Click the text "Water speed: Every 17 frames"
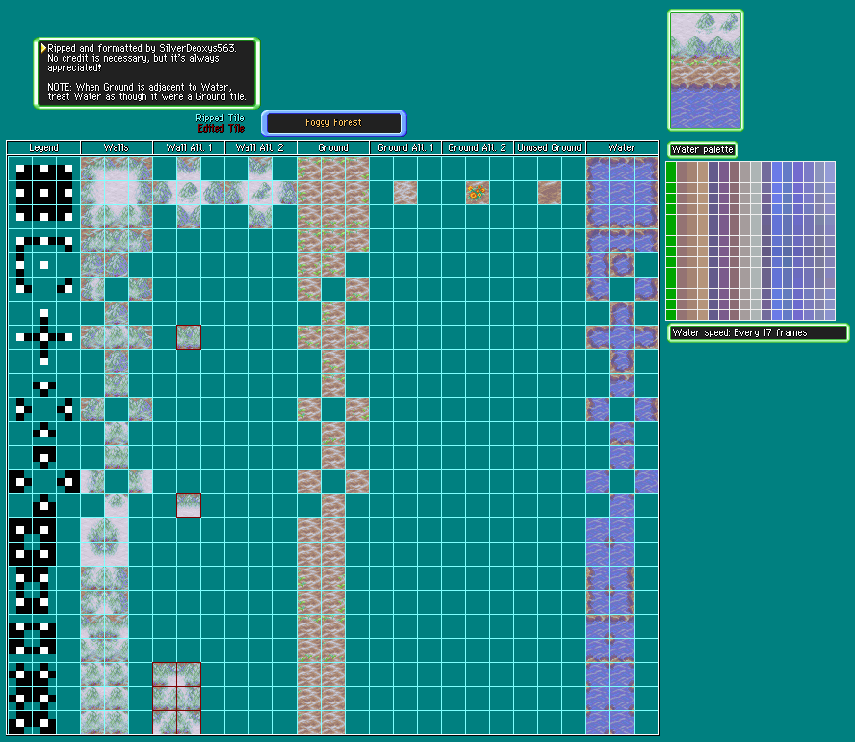Viewport: 855px width, 742px height. [x=740, y=332]
